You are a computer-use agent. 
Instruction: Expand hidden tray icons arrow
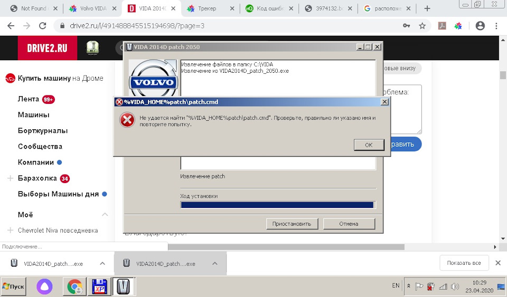[409, 286]
